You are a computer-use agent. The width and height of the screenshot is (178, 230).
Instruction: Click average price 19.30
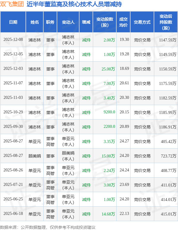124,40
